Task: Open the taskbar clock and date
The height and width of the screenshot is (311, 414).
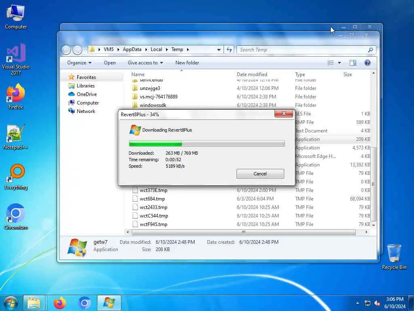Action: pos(395,303)
